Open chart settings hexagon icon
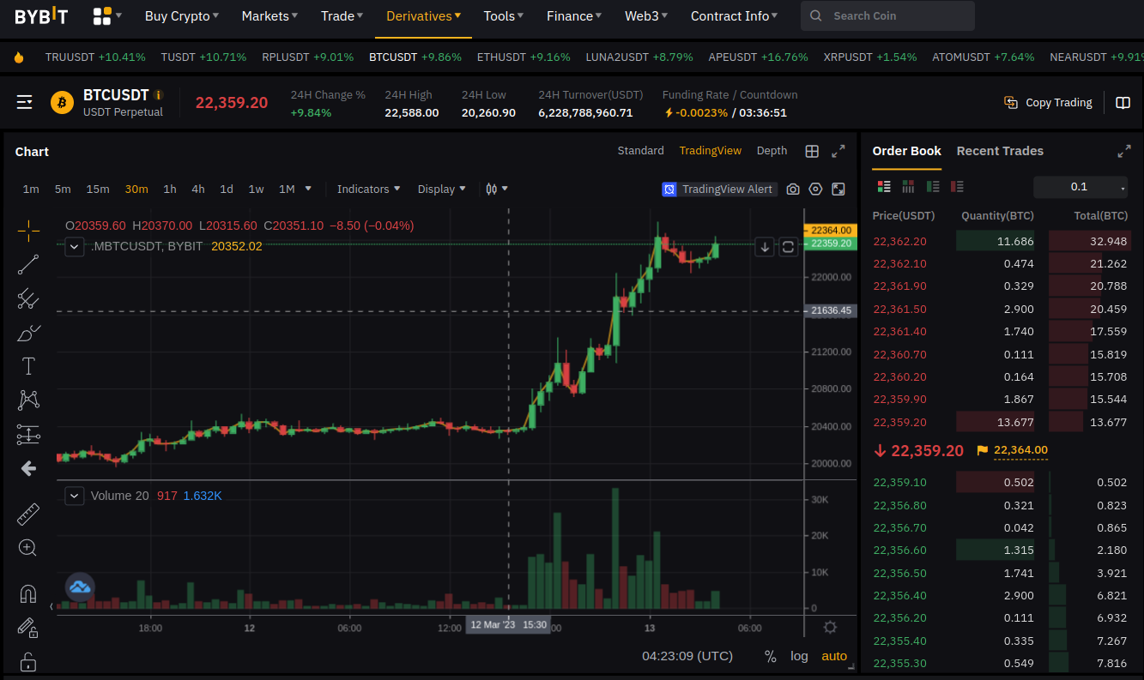Screen dimensions: 1144x680 click(815, 189)
